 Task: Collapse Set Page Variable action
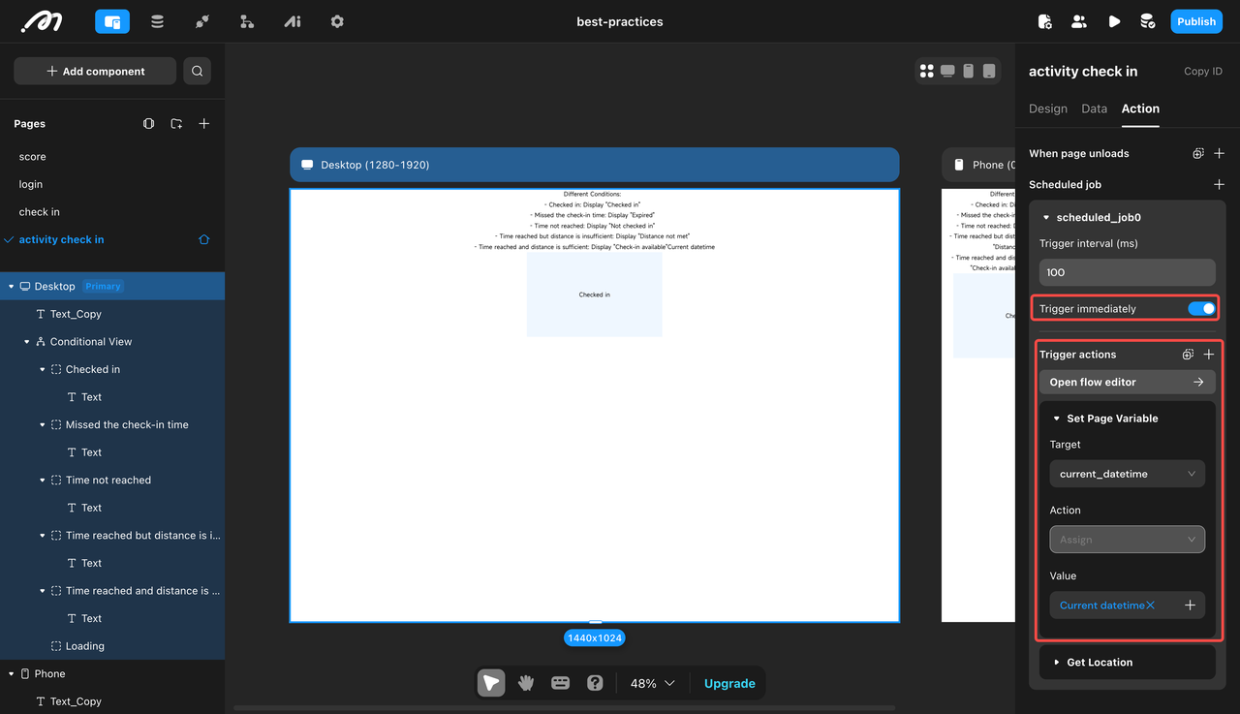tap(1057, 419)
